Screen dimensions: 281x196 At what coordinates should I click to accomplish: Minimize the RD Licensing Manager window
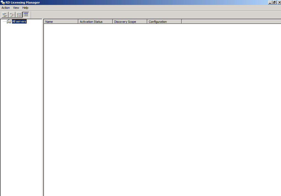(x=270, y=2)
